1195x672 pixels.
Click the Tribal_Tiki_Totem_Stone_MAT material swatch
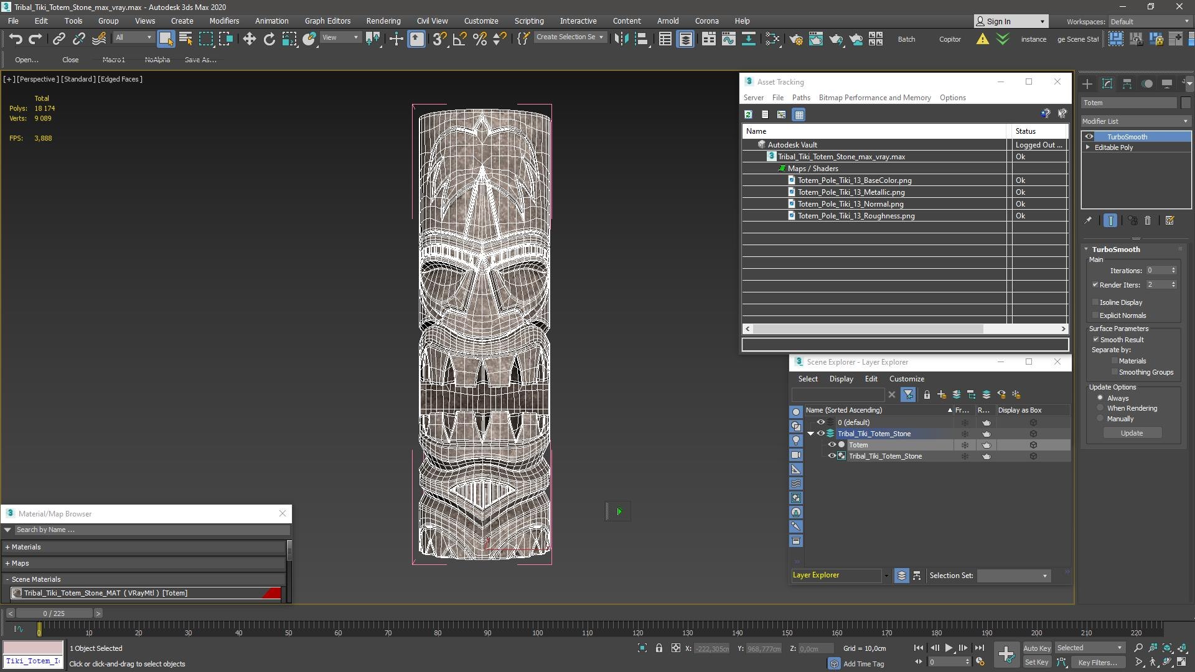coord(17,593)
